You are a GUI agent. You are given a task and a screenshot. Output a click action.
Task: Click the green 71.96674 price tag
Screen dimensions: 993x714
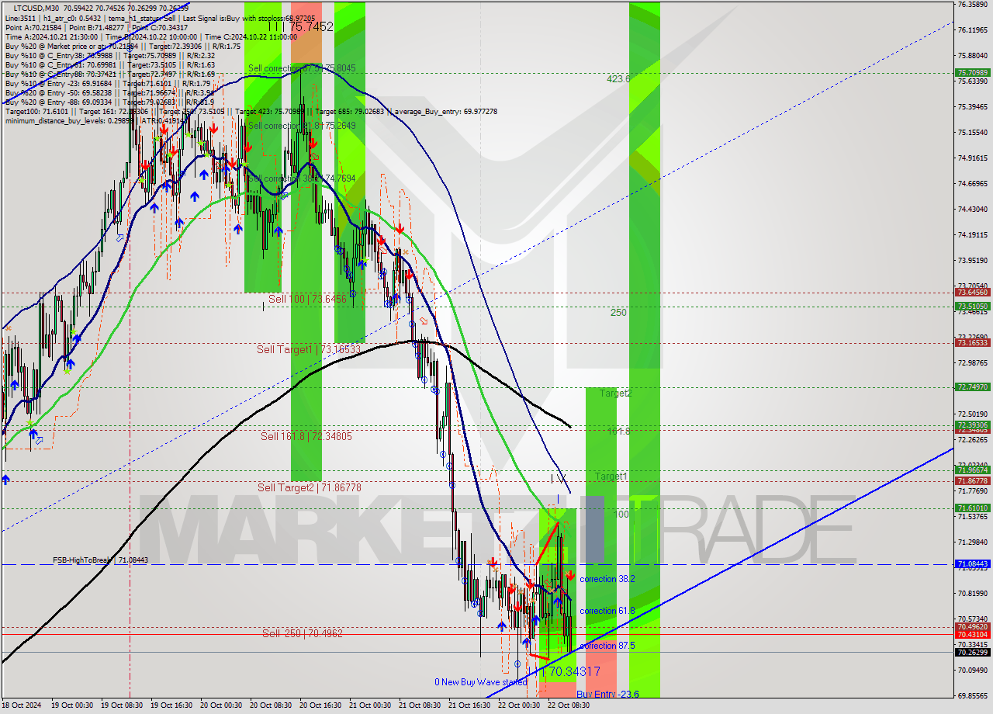pos(972,470)
